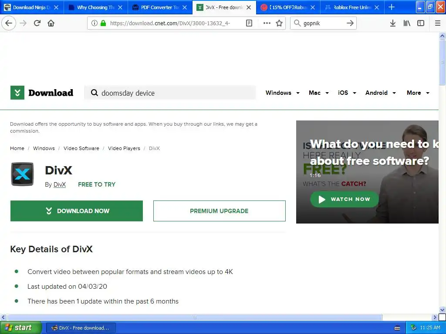The image size is (446, 334).
Task: Open page actions three-dot menu
Action: pyautogui.click(x=267, y=23)
